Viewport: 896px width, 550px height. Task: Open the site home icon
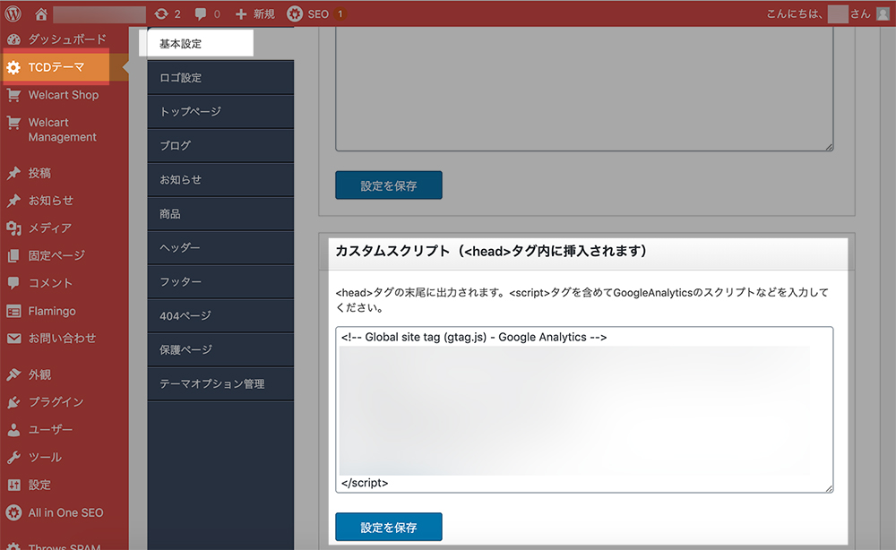pyautogui.click(x=41, y=13)
